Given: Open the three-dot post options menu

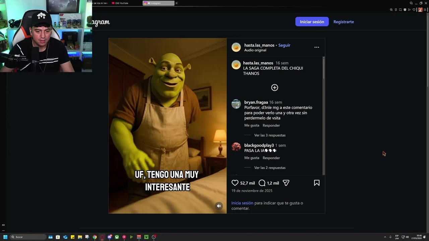Looking at the screenshot, I should (317, 47).
